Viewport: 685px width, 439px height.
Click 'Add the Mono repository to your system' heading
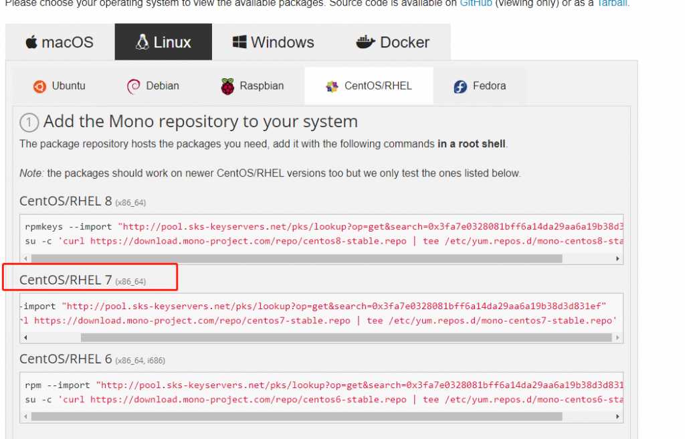click(x=201, y=122)
